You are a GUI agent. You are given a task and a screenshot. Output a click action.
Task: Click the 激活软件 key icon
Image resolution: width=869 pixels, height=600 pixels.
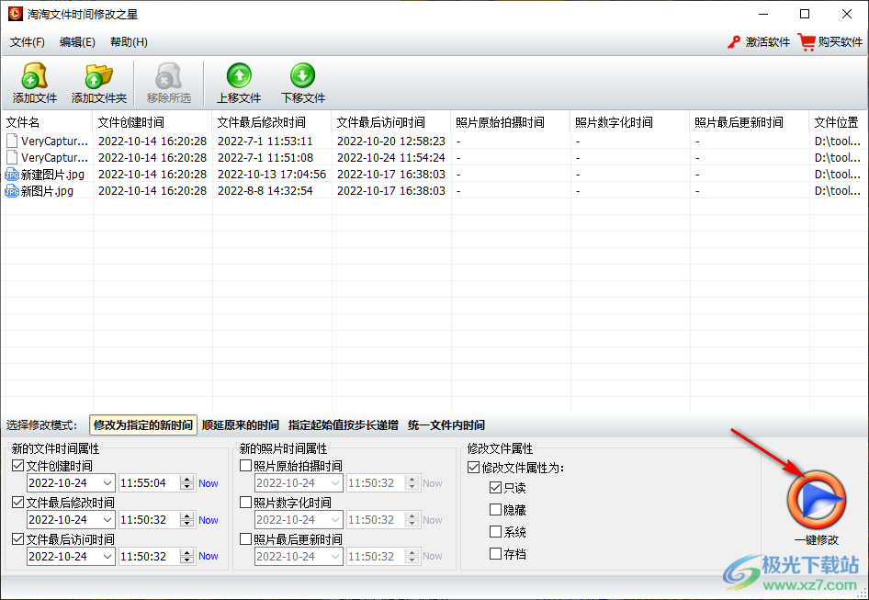pos(734,42)
